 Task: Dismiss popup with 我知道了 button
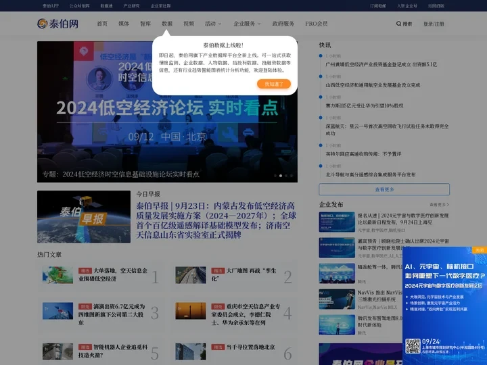pos(274,84)
